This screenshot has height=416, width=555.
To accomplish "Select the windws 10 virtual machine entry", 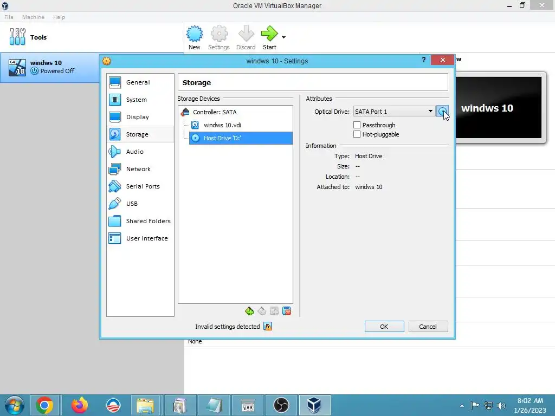I will point(49,67).
